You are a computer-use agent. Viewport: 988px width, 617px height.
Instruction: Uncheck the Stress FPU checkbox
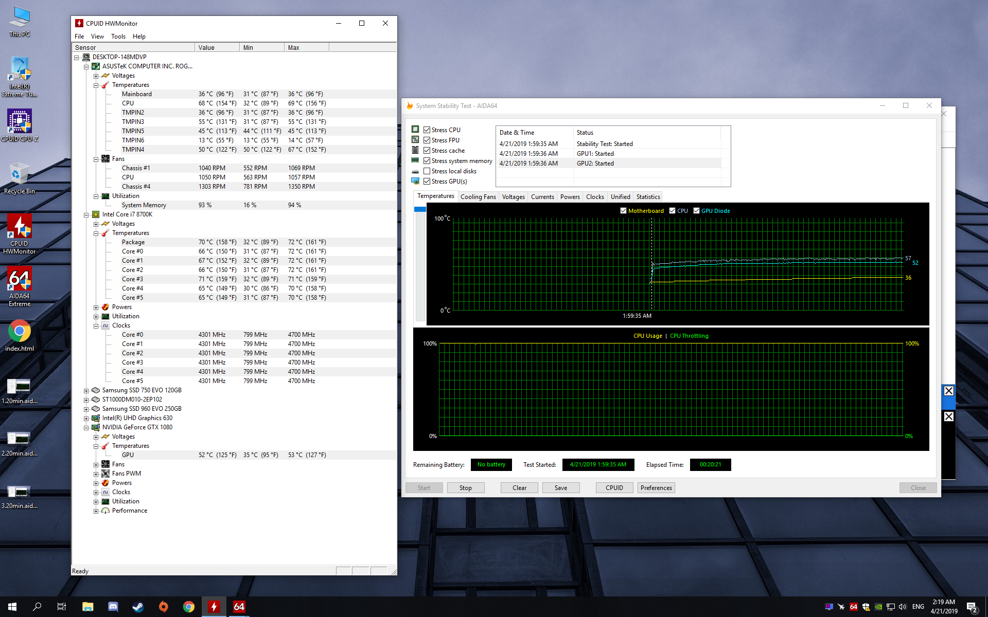point(427,140)
